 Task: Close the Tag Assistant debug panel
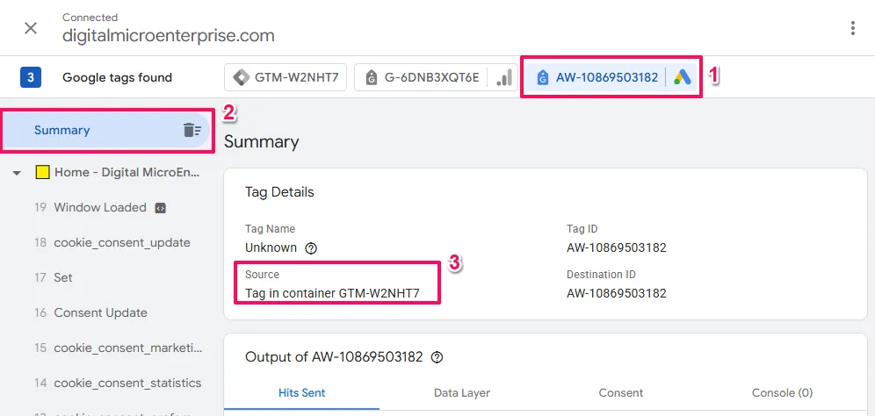click(31, 28)
